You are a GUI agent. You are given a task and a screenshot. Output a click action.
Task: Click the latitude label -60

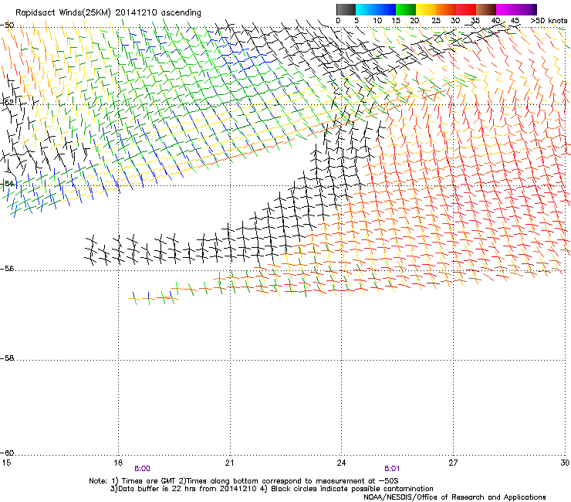click(x=8, y=453)
